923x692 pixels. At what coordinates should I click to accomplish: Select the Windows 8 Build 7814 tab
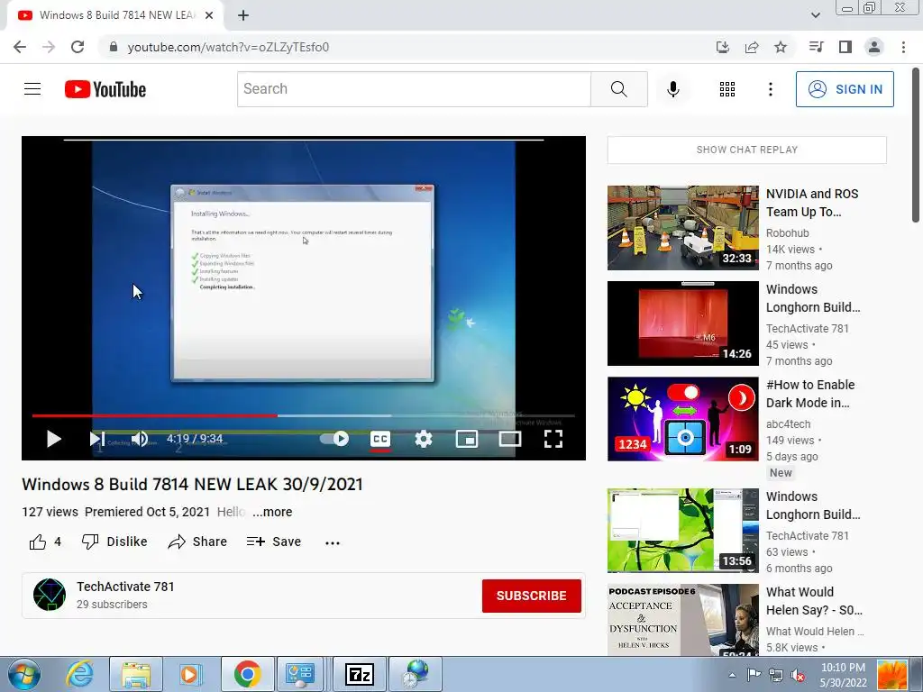pyautogui.click(x=115, y=15)
